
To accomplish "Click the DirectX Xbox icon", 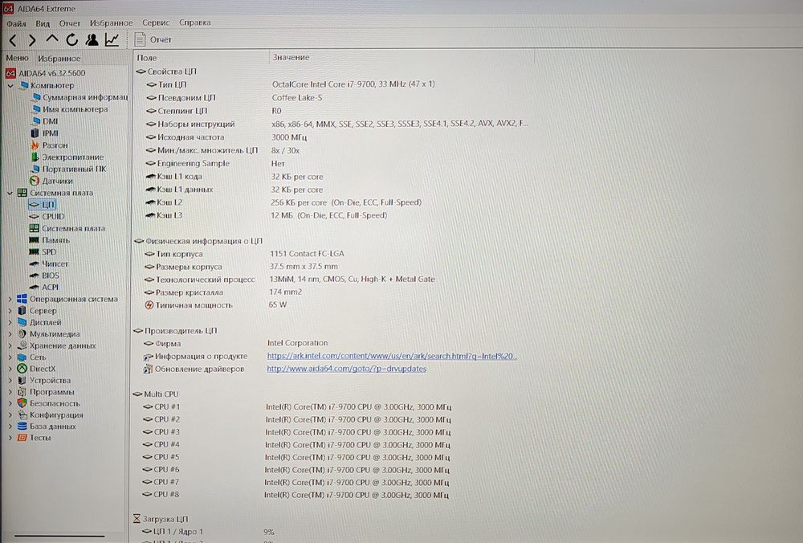I will 22,369.
